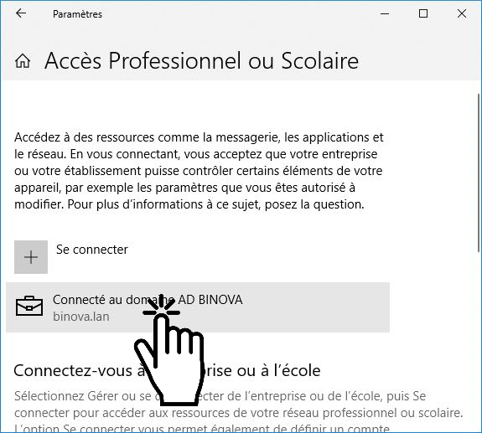
Task: Go back using the arrow icon
Action: 21,13
